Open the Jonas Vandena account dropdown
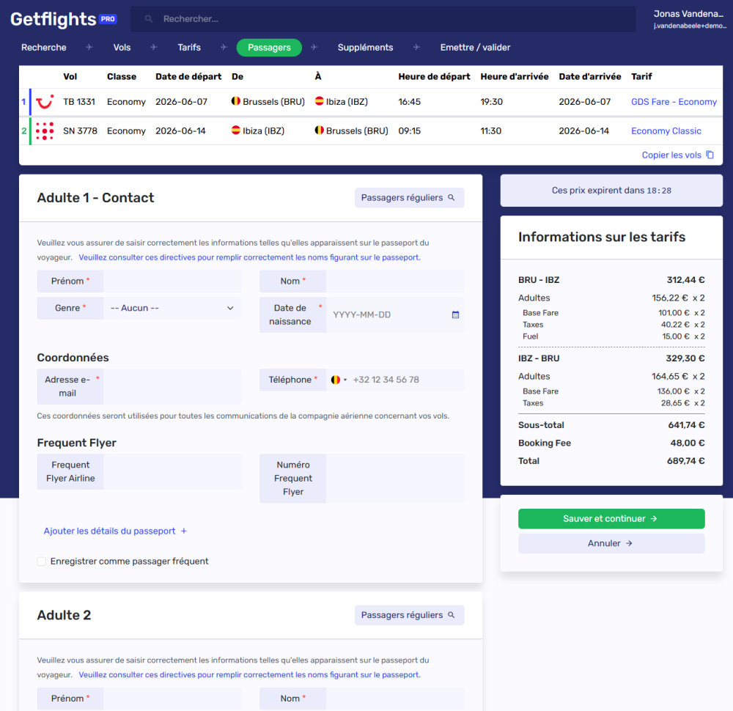This screenshot has height=711, width=733. coord(688,18)
